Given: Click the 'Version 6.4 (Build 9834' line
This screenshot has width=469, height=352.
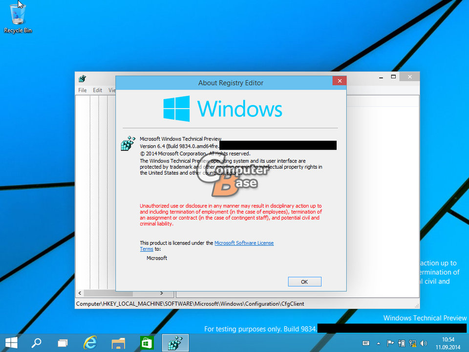Looking at the screenshot, I should point(179,146).
